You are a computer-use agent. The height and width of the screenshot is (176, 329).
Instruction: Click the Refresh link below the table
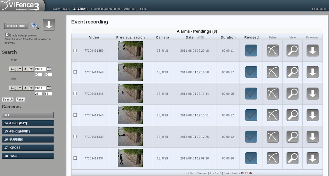tap(246, 173)
